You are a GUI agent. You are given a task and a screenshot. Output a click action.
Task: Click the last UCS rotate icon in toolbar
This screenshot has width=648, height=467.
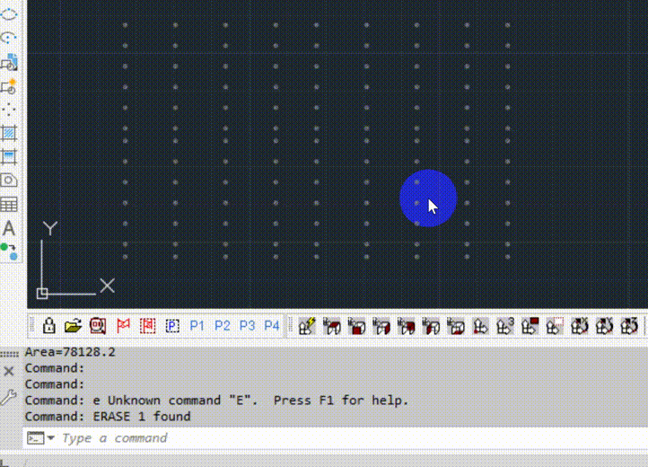[629, 326]
